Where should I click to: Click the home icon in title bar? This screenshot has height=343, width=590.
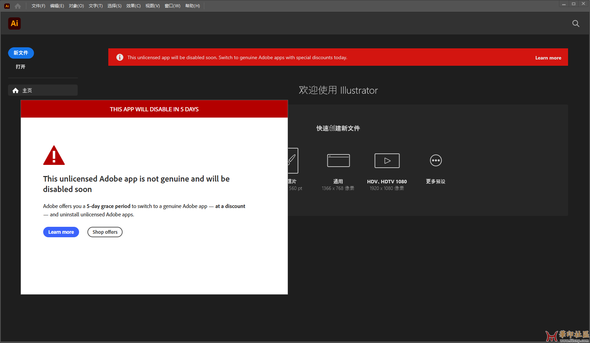[18, 6]
